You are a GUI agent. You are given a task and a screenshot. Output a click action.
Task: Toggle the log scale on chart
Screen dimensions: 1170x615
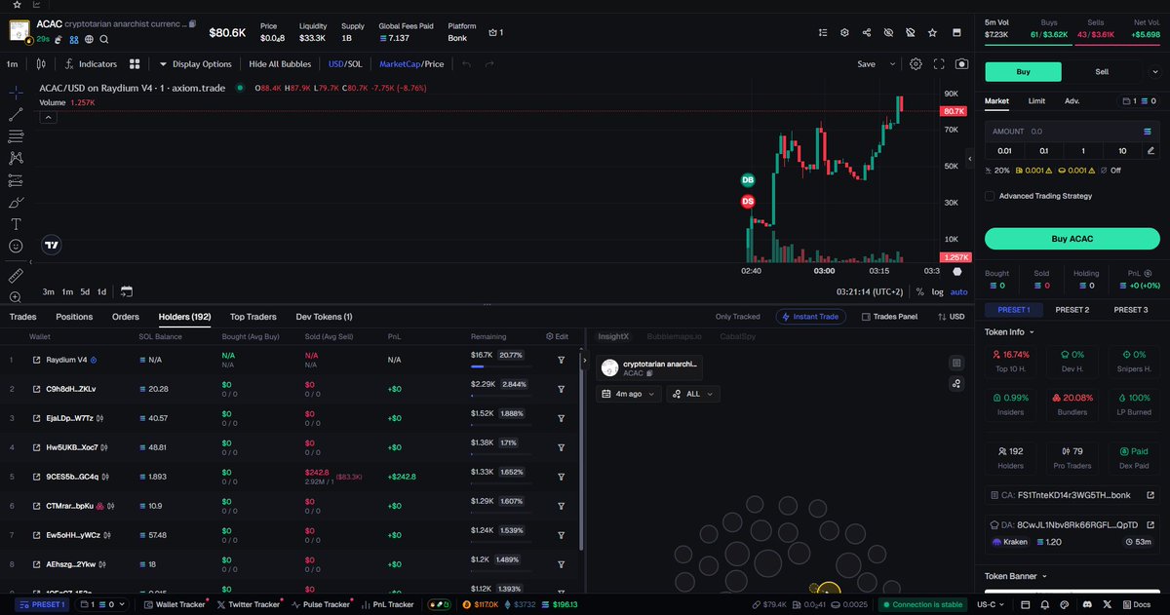tap(938, 291)
